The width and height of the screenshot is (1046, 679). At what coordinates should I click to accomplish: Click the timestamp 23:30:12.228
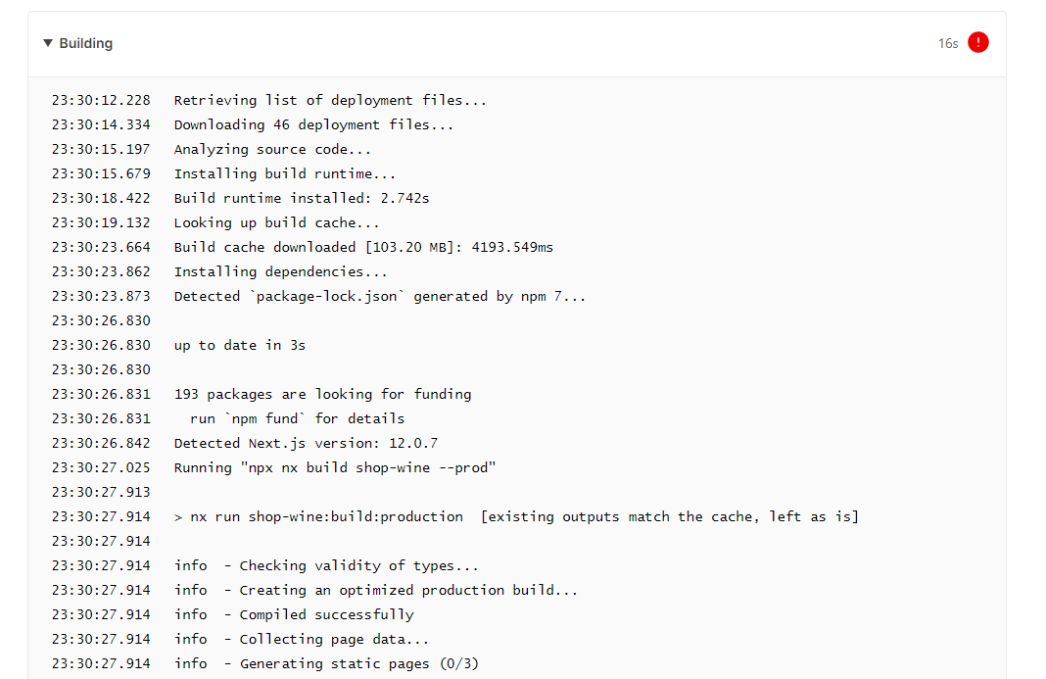(x=102, y=100)
